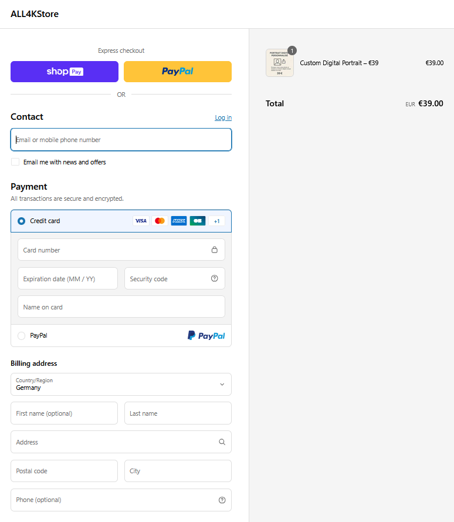This screenshot has width=454, height=522.
Task: Pay with PayPal express checkout button
Action: (x=177, y=72)
